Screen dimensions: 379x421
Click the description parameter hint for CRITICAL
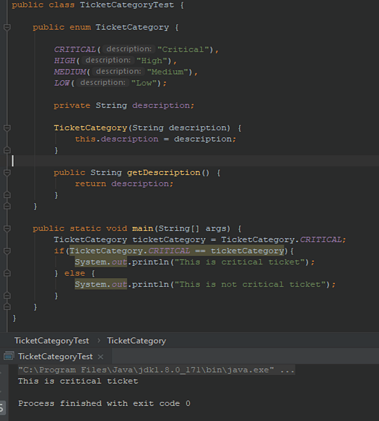click(129, 49)
